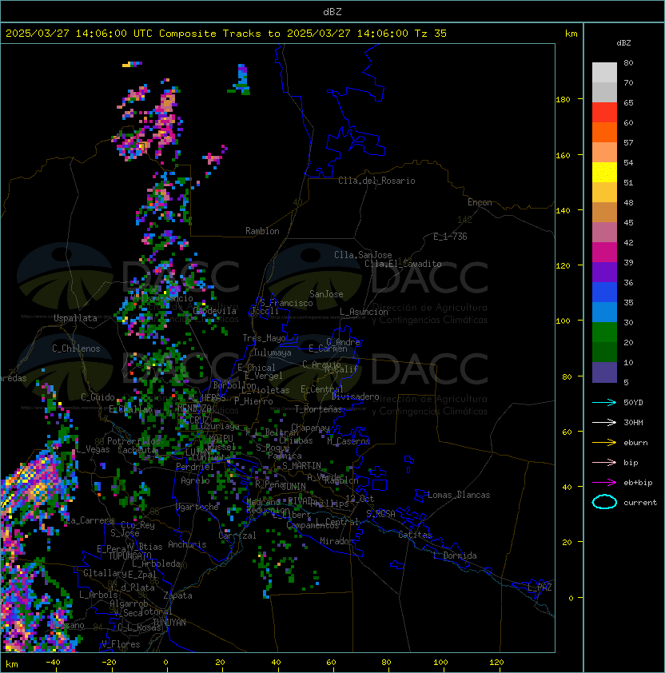Select the yellow eburn arrow icon
The width and height of the screenshot is (665, 673).
pyautogui.click(x=604, y=443)
